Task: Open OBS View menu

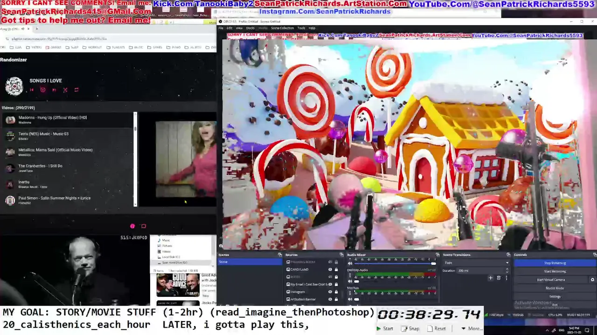Action: click(x=239, y=28)
